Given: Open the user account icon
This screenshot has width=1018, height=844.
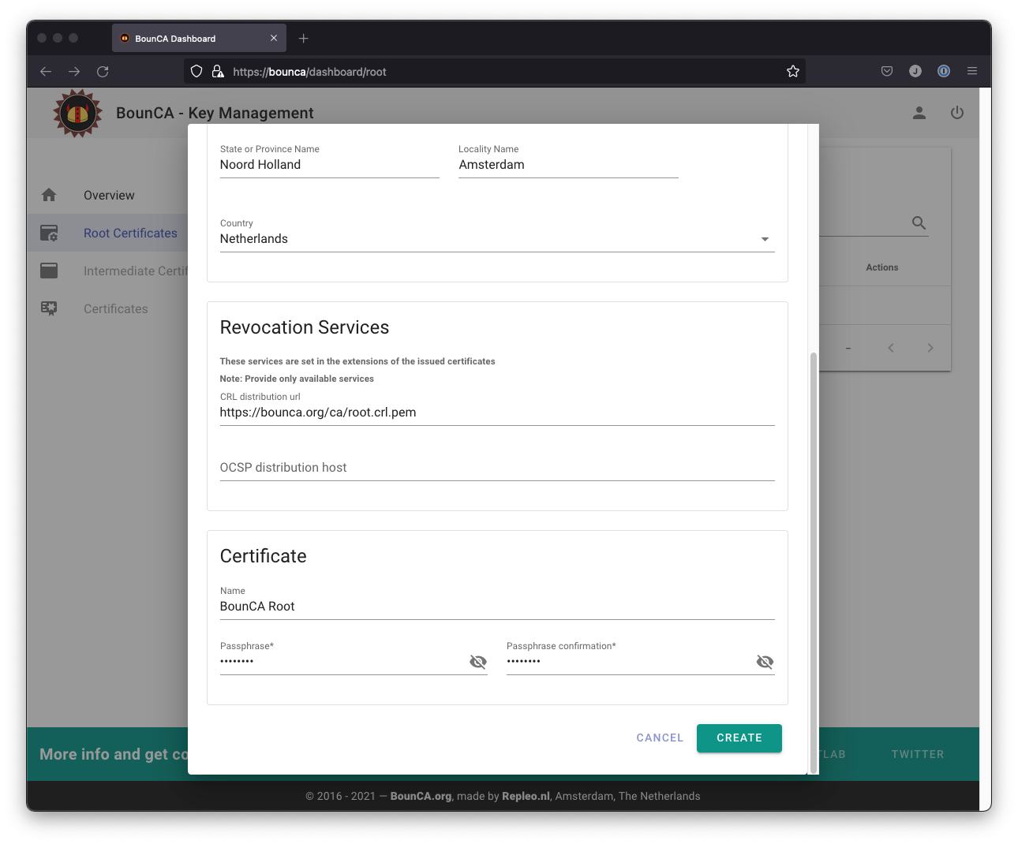Looking at the screenshot, I should click(919, 113).
